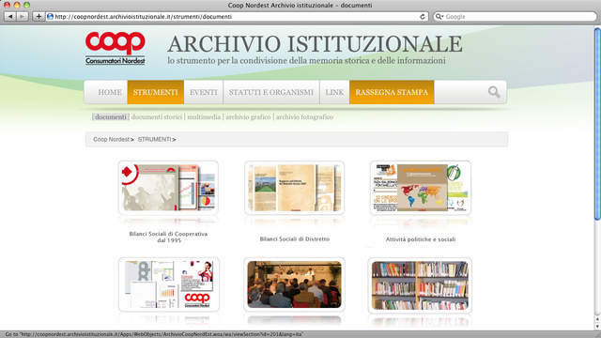Open Bilanci Sociali di Cooperativa thumbnail

168,188
